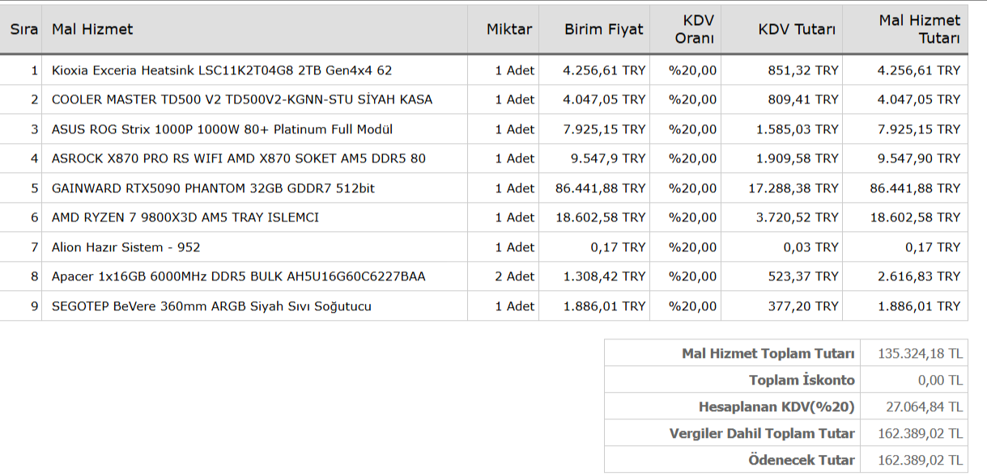
Task: Click the Sıra column header
Action: (23, 30)
